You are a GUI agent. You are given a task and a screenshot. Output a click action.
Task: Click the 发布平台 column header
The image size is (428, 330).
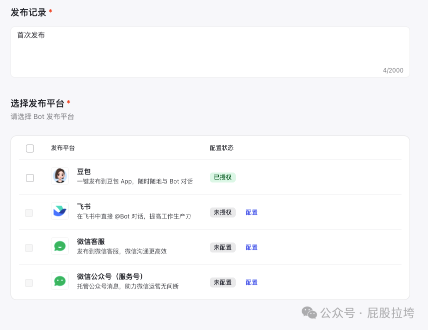[63, 148]
